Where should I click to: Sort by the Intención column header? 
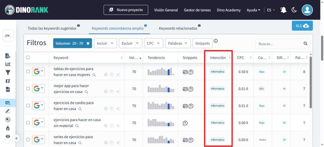point(218,58)
